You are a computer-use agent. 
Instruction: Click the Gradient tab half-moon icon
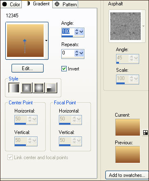click(x=28, y=4)
